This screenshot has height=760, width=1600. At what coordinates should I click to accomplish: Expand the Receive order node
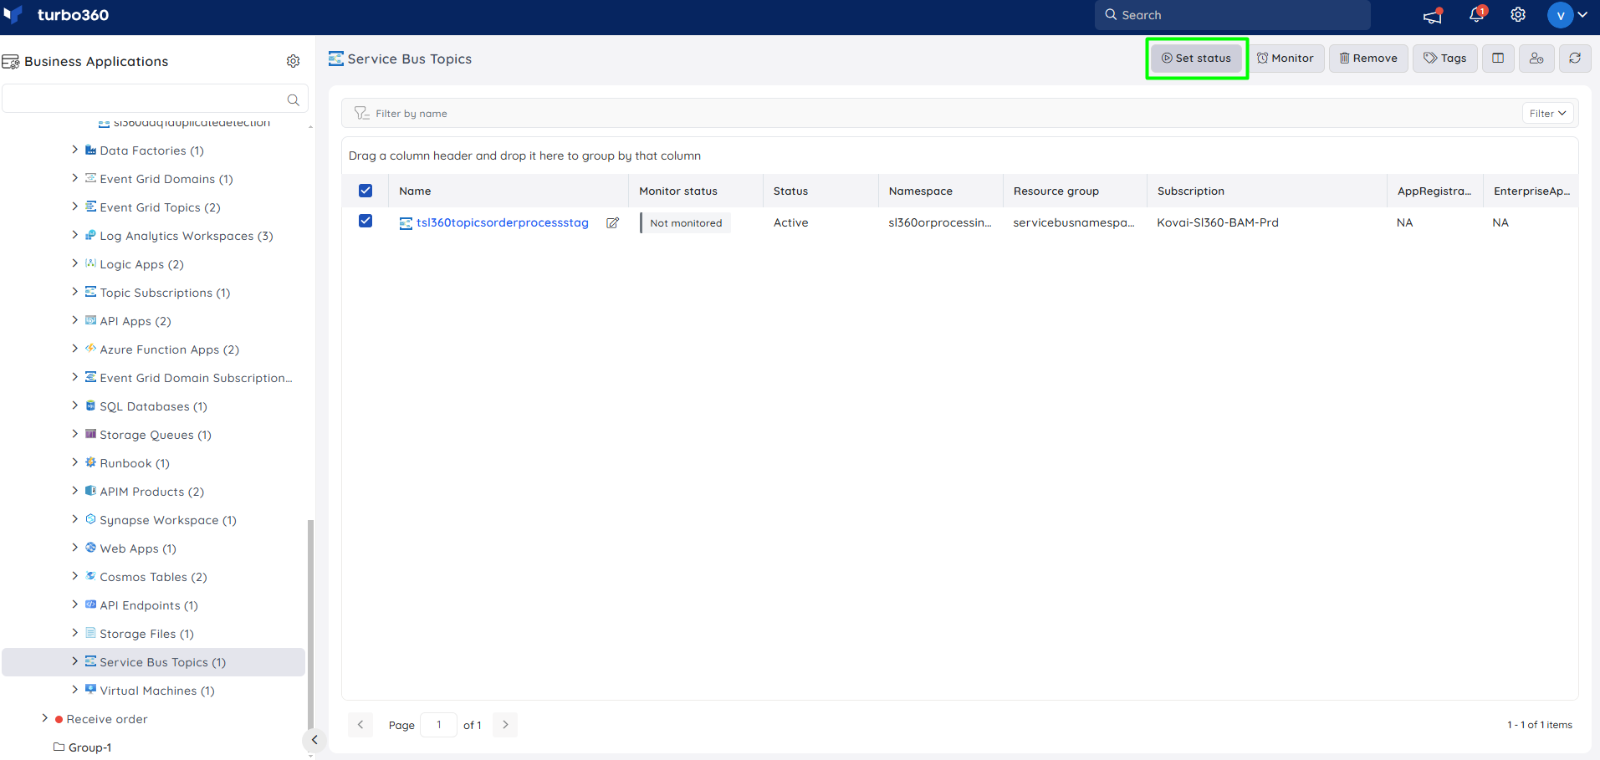click(x=45, y=718)
